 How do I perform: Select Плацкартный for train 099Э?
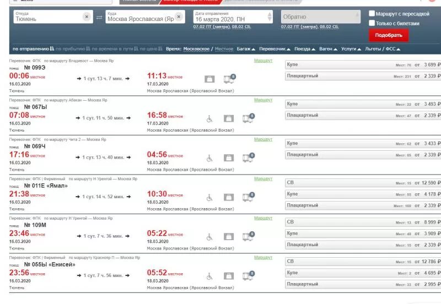(363, 76)
